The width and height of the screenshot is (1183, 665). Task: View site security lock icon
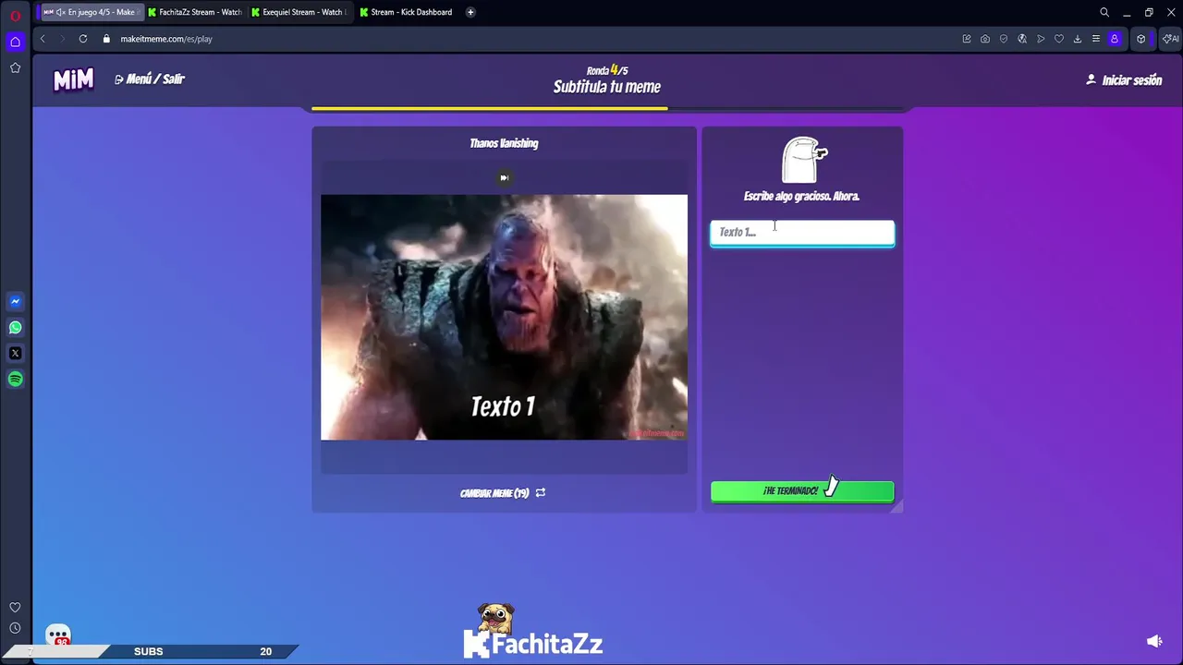pyautogui.click(x=106, y=39)
